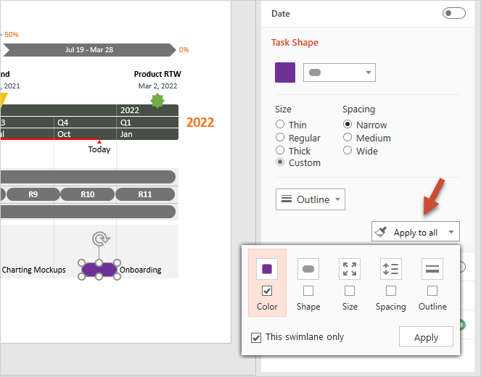
Task: Toggle the Date switch
Action: click(x=453, y=13)
